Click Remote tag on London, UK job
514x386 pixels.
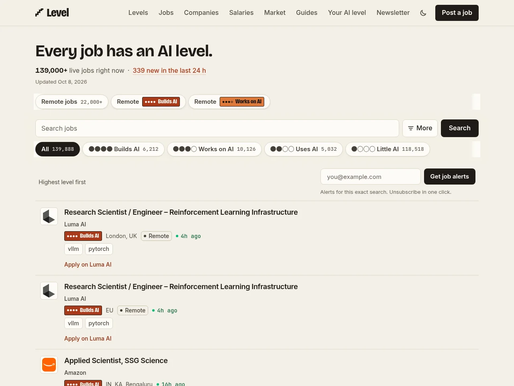coord(157,236)
